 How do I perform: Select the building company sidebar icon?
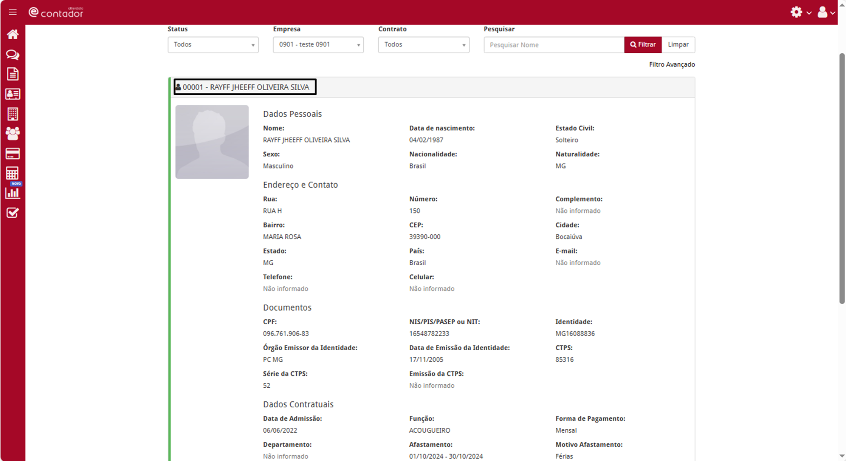(12, 114)
